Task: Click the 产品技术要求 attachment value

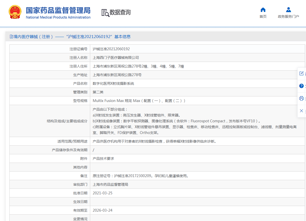Action: tap(103, 159)
